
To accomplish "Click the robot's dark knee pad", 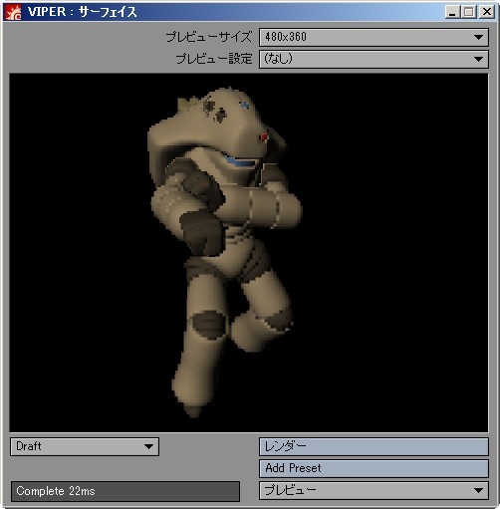I will click(208, 325).
